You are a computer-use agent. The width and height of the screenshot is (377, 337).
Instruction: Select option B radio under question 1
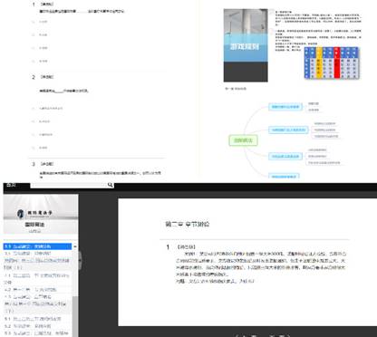point(34,34)
